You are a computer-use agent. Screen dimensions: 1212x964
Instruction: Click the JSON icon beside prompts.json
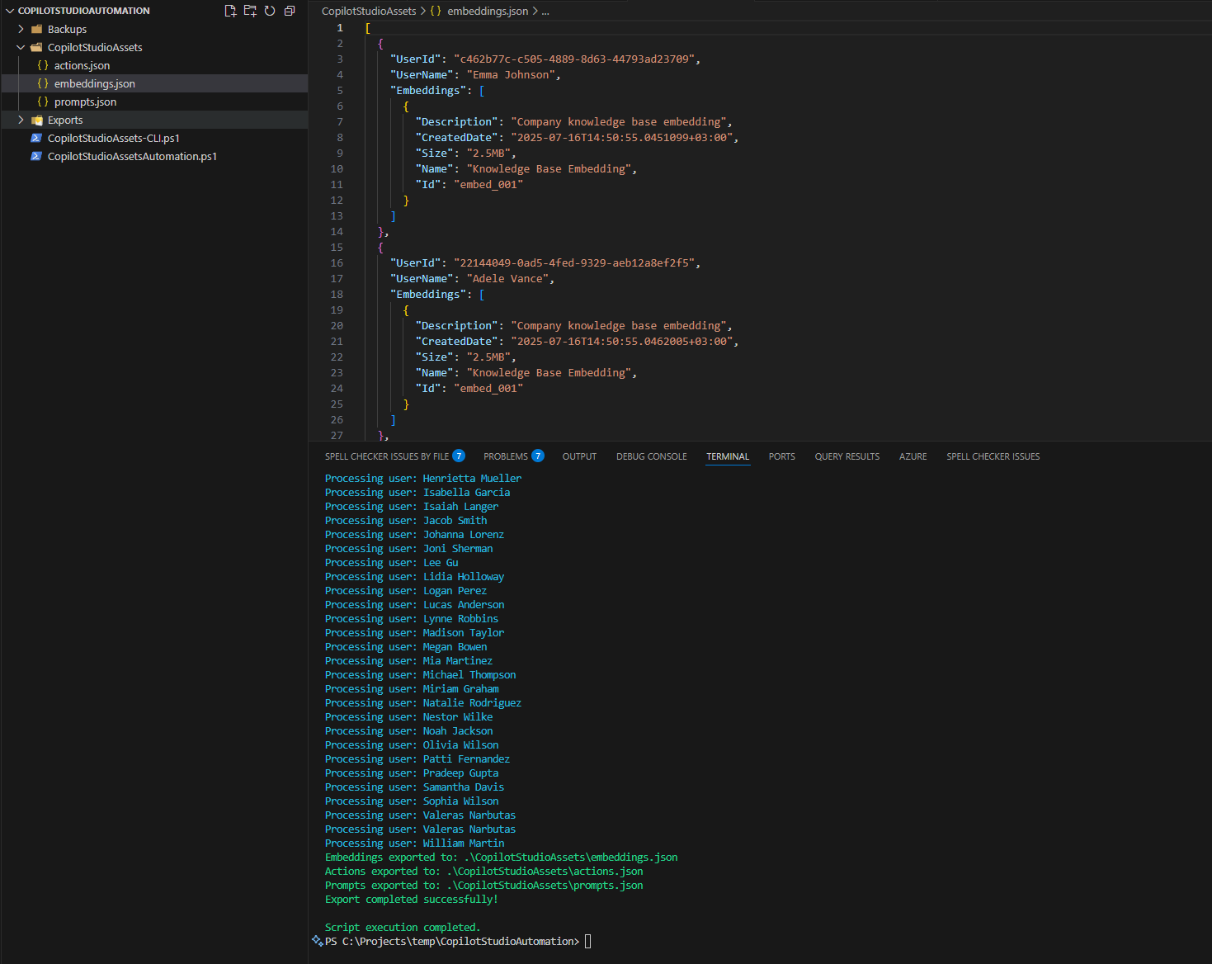(x=43, y=102)
